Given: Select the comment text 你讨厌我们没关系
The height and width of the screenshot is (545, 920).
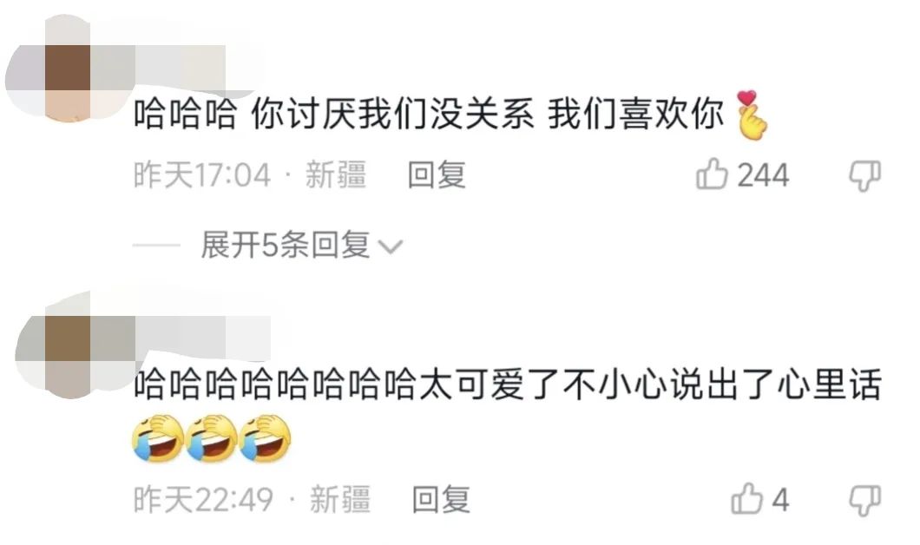Looking at the screenshot, I should pos(392,114).
